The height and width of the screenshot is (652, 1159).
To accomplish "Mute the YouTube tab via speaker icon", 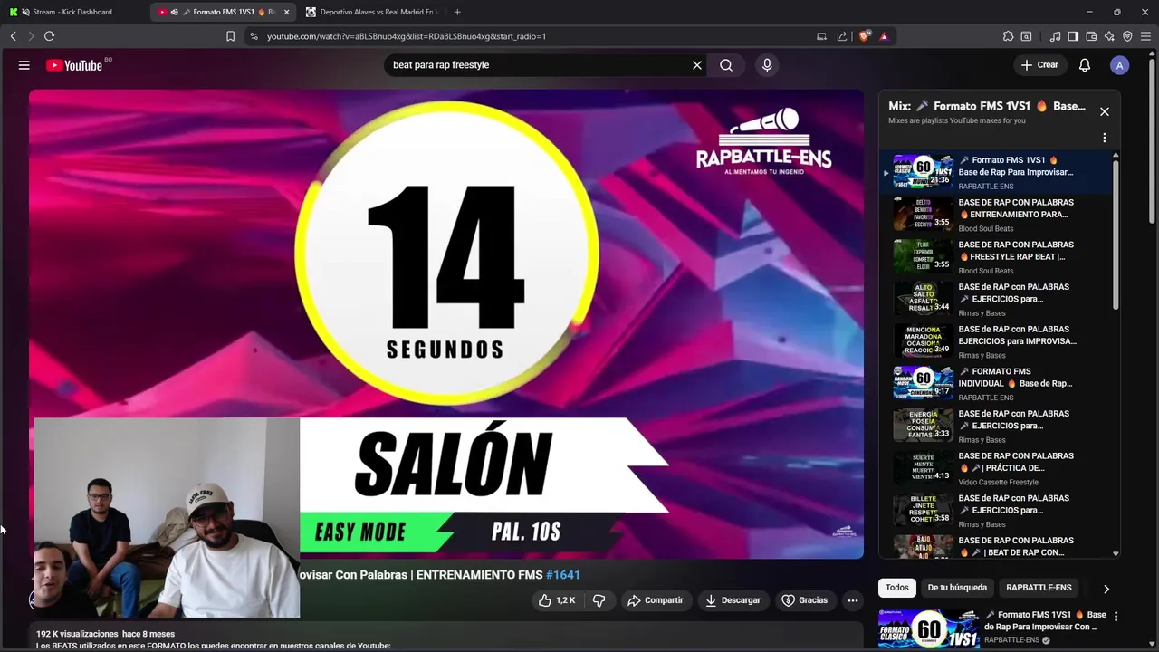I will click(174, 12).
